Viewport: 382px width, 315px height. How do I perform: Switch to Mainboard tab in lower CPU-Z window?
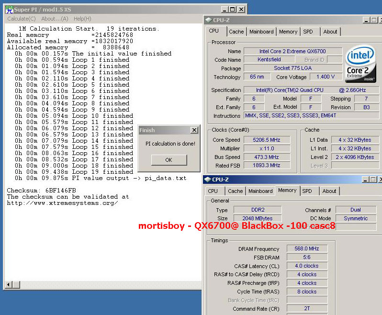click(x=260, y=191)
